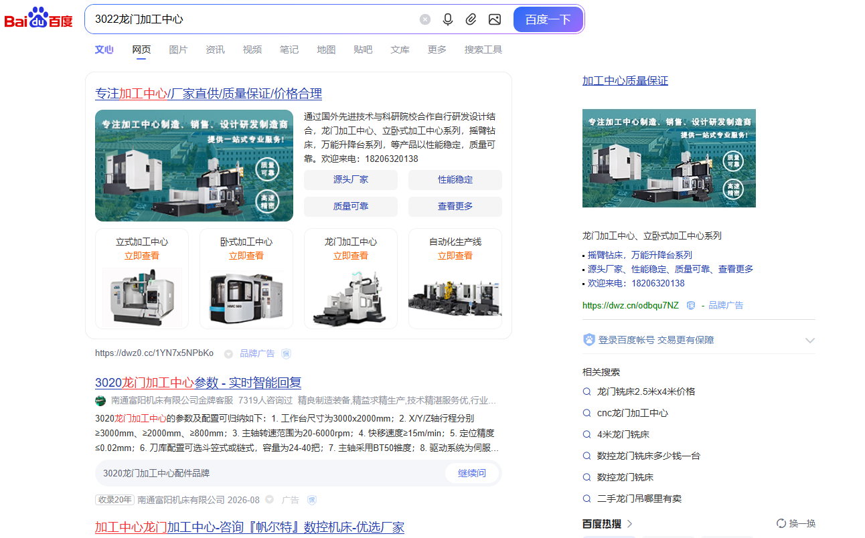
Task: Click the Baidu logo
Action: [x=39, y=18]
